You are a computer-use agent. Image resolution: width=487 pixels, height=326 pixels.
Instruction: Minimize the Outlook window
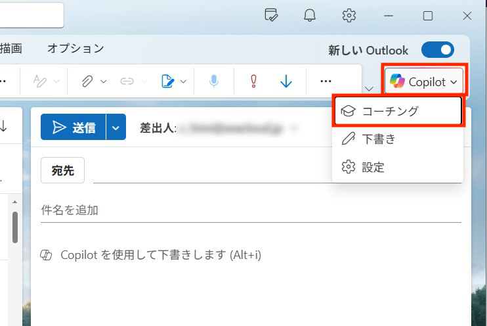[389, 16]
